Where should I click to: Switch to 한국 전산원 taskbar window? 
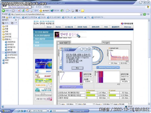[x=37, y=111]
